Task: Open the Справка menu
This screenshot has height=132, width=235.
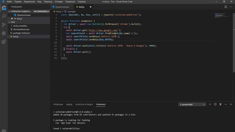Action: [x=82, y=1]
